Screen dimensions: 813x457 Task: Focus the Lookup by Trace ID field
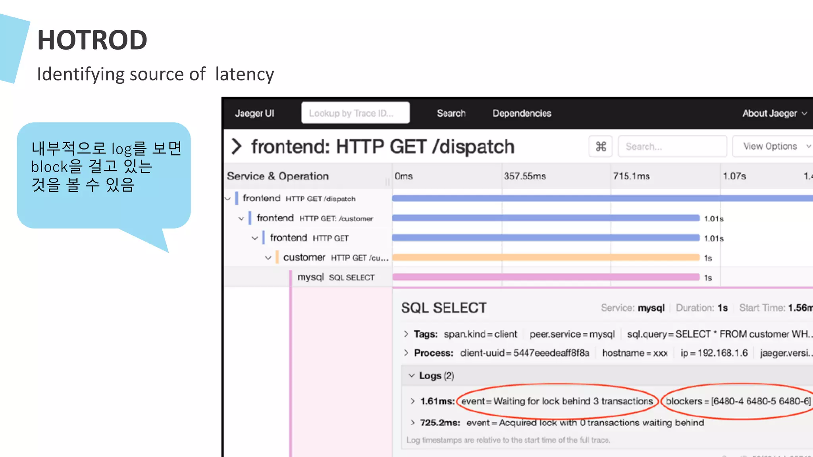355,113
